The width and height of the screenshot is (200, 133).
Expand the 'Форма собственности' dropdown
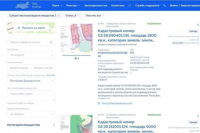tap(31, 114)
